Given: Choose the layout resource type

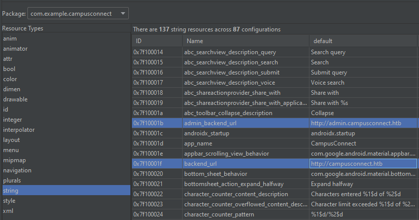Looking at the screenshot, I should (x=12, y=140).
